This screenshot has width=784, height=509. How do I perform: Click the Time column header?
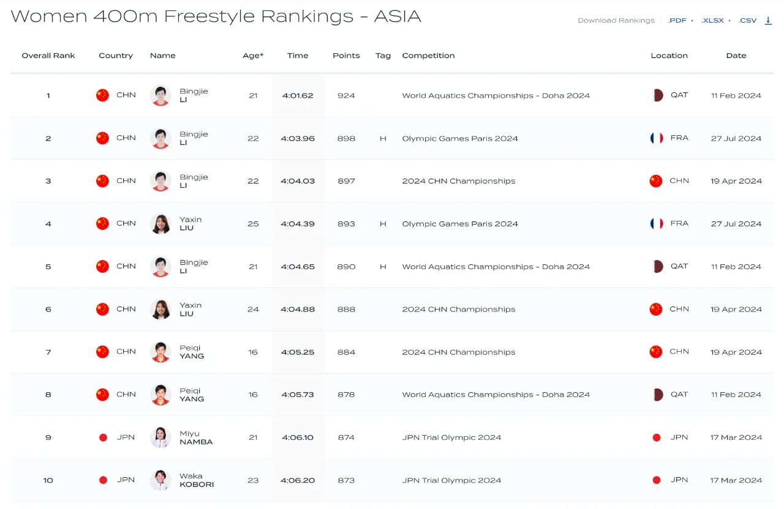298,56
